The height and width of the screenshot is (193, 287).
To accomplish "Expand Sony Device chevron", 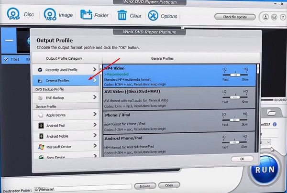I will click(95, 156).
